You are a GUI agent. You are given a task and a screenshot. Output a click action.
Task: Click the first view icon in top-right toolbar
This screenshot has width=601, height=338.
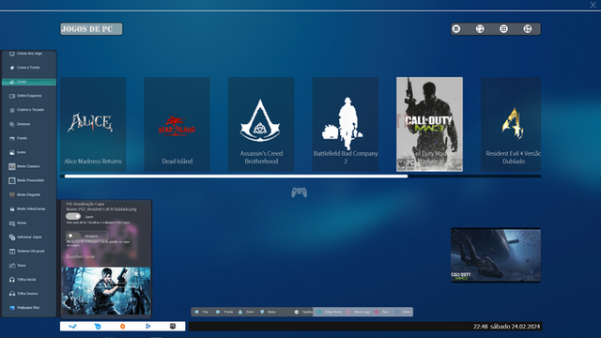pyautogui.click(x=456, y=29)
